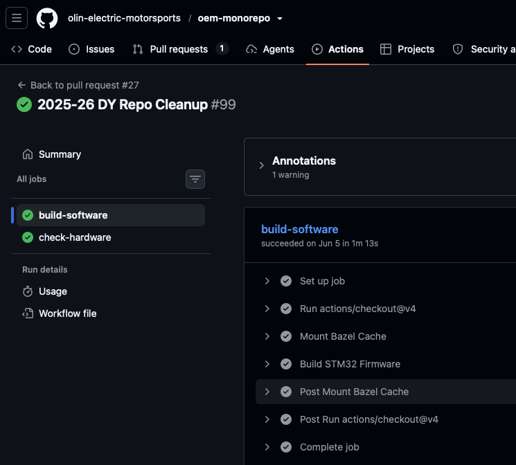Click the Issues circle-dot icon
Image resolution: width=516 pixels, height=465 pixels.
pos(74,49)
